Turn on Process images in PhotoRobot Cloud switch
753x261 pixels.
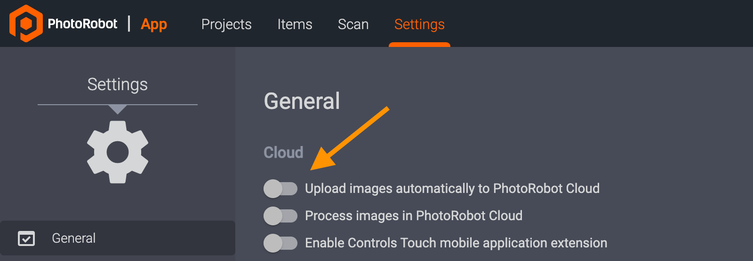tap(280, 216)
